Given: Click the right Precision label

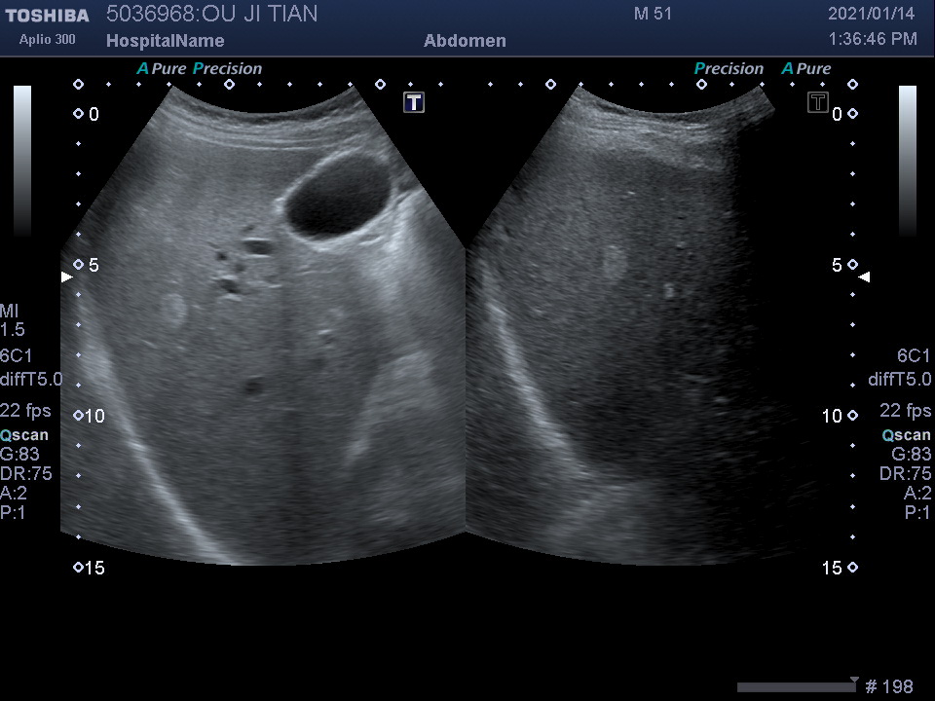Looking at the screenshot, I should (729, 68).
